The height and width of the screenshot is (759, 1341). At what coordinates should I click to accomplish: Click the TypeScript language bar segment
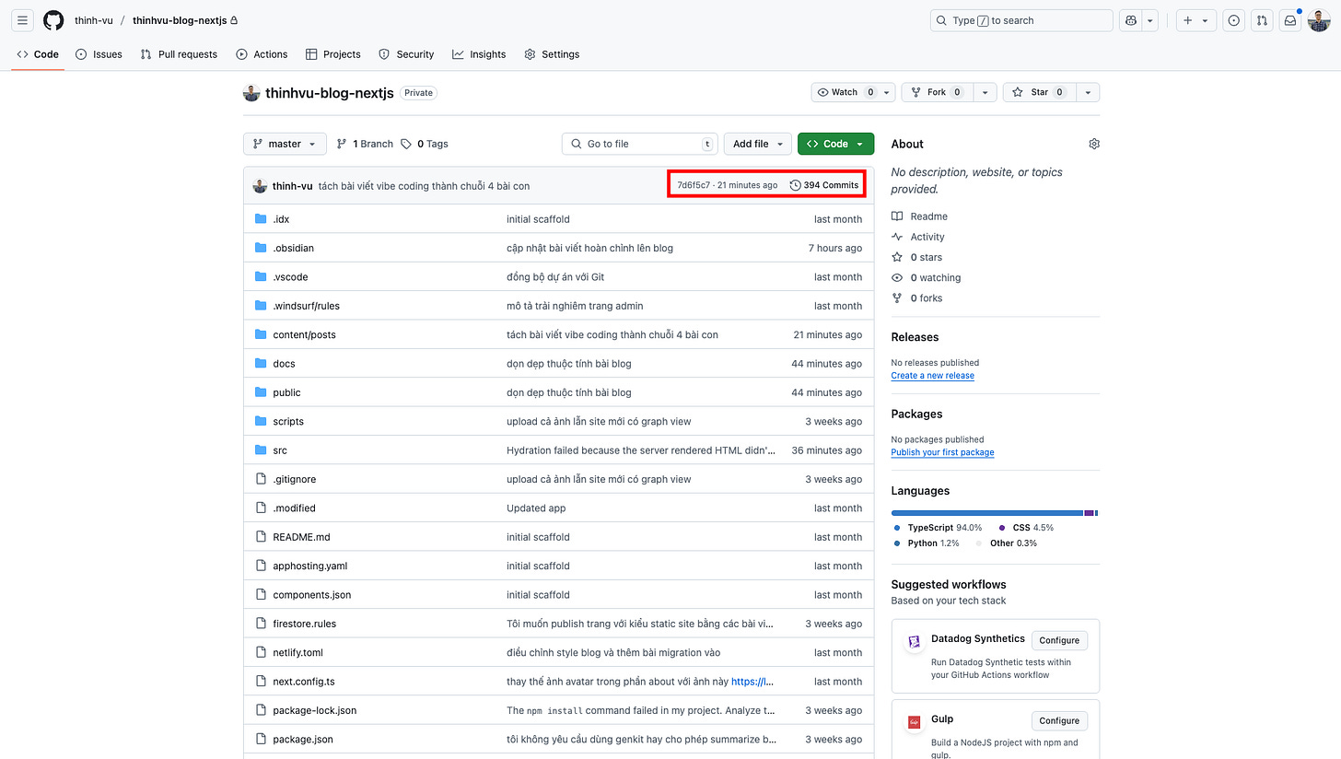(987, 513)
